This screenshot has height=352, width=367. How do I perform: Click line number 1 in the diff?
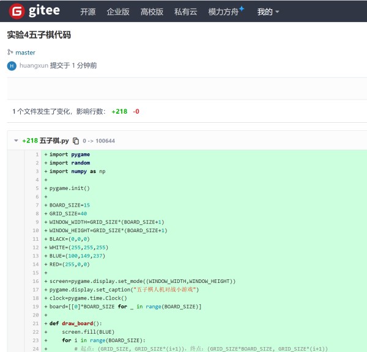[37, 155]
